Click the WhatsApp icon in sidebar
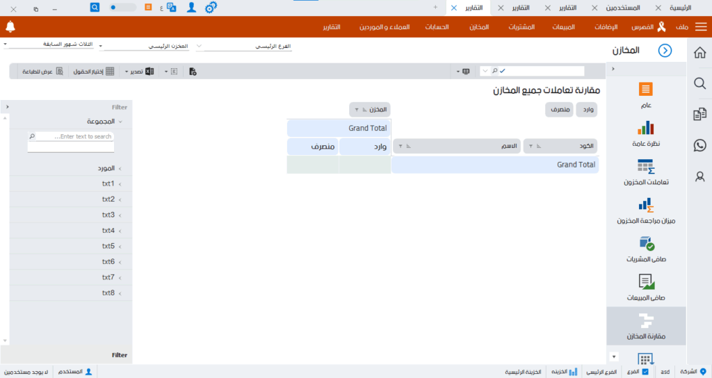This screenshot has height=378, width=712. point(700,145)
